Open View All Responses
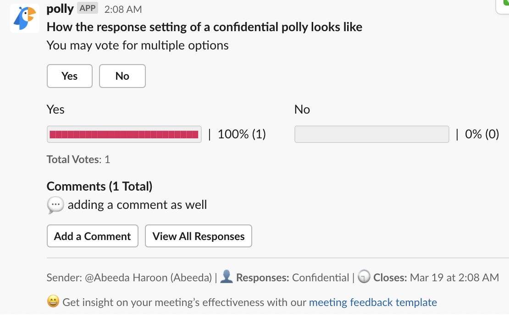509x317 pixels. tap(198, 236)
